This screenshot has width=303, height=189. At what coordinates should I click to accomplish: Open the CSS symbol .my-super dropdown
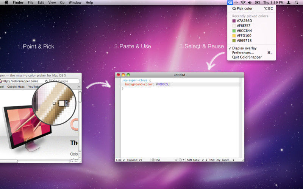click(222, 160)
